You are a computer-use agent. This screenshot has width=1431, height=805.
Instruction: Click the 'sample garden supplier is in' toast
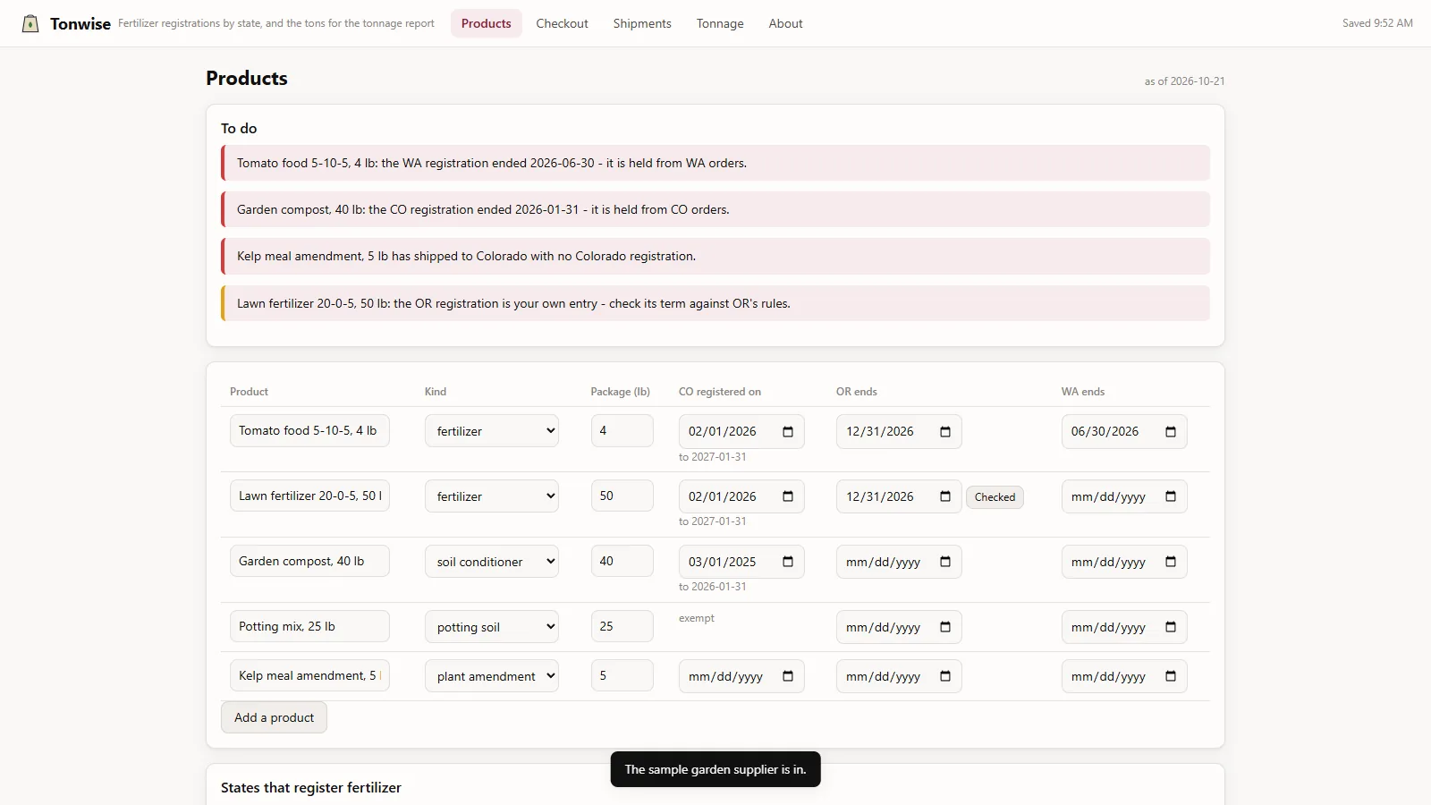click(715, 769)
